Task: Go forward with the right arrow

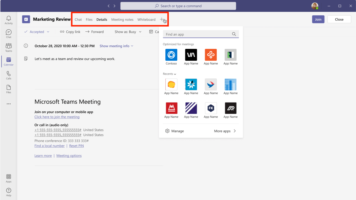Action: [114, 6]
